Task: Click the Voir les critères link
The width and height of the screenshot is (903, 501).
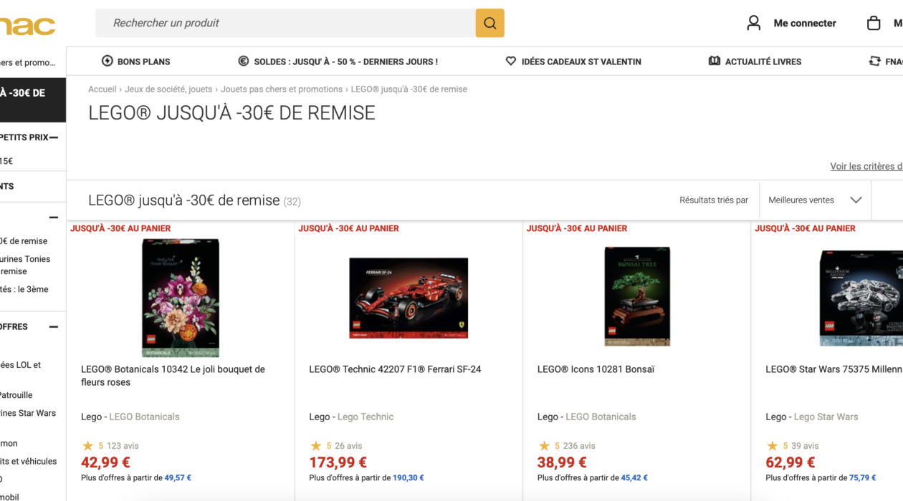Action: [x=865, y=166]
